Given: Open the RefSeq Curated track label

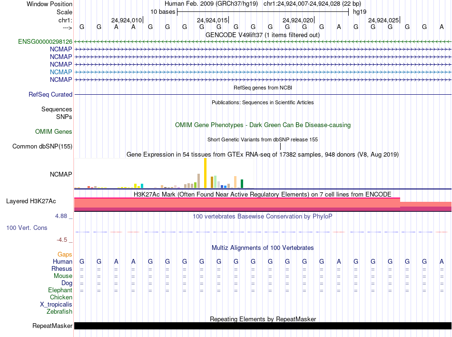Looking at the screenshot, I should [x=50, y=95].
